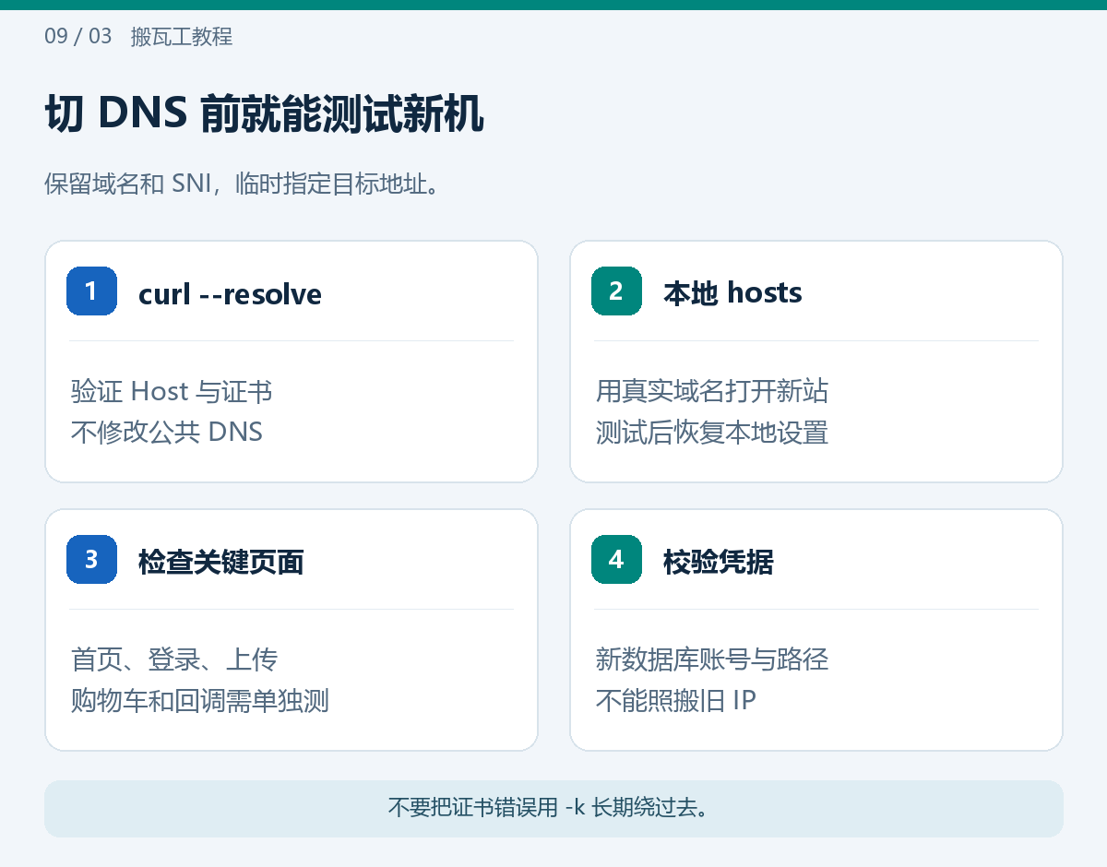The width and height of the screenshot is (1107, 867).
Task: Select the '校验凭据' card heading
Action: click(x=719, y=562)
